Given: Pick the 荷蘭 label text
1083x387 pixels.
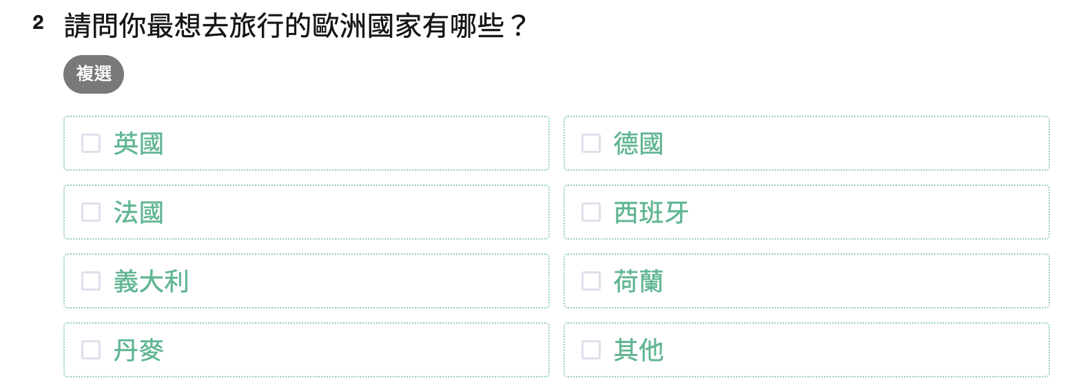Looking at the screenshot, I should [x=639, y=282].
